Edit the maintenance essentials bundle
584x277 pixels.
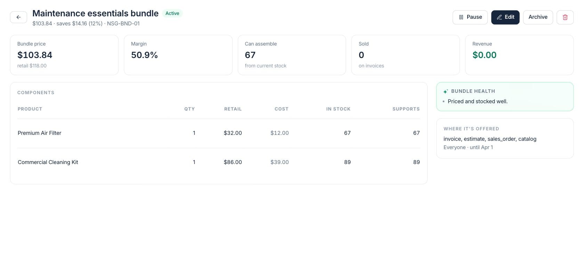505,17
